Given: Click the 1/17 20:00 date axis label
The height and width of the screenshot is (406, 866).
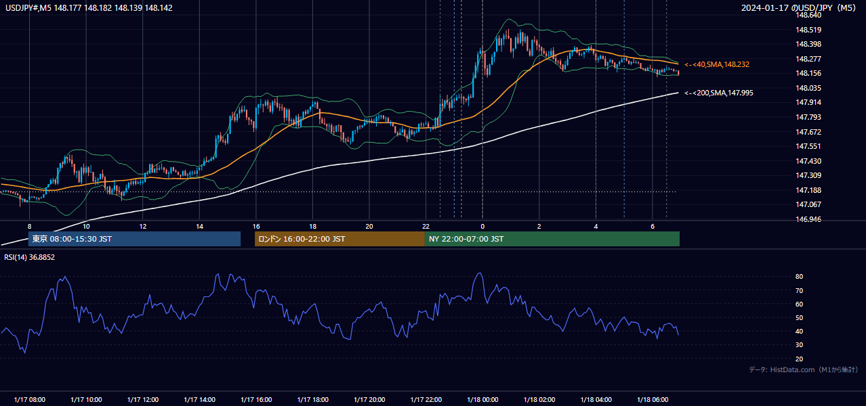Looking at the screenshot, I should pyautogui.click(x=369, y=400).
